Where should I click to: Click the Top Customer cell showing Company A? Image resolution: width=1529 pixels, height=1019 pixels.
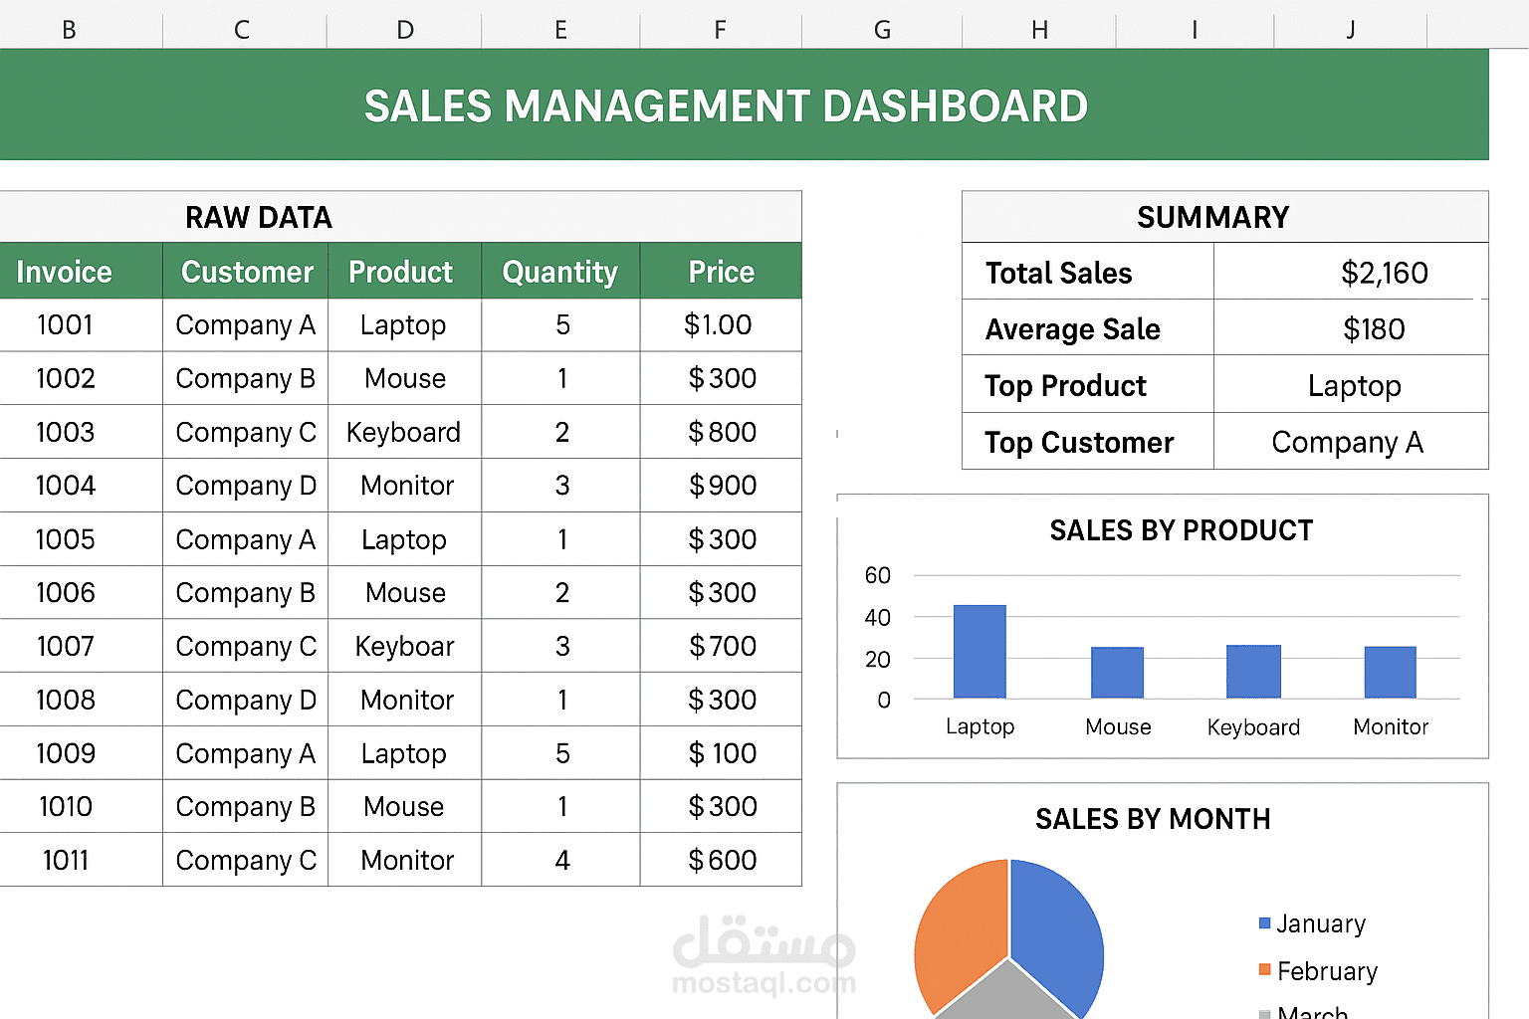tap(1349, 442)
